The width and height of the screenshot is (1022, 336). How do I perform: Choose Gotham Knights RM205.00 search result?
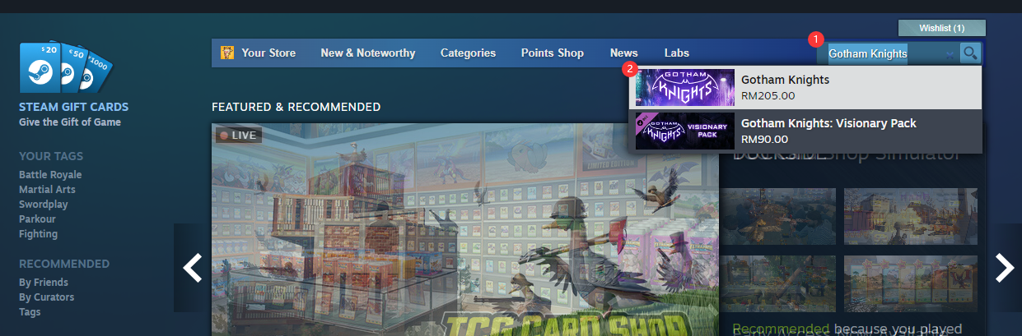(x=805, y=88)
